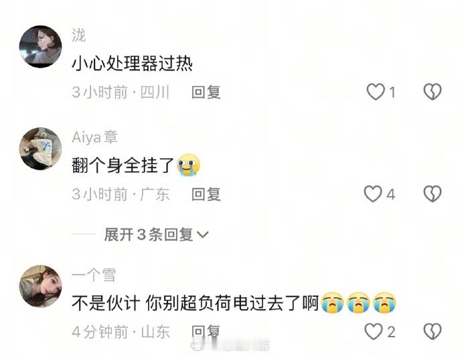Click the chevron next to 展开3条回复
The width and height of the screenshot is (462, 356).
[202, 235]
